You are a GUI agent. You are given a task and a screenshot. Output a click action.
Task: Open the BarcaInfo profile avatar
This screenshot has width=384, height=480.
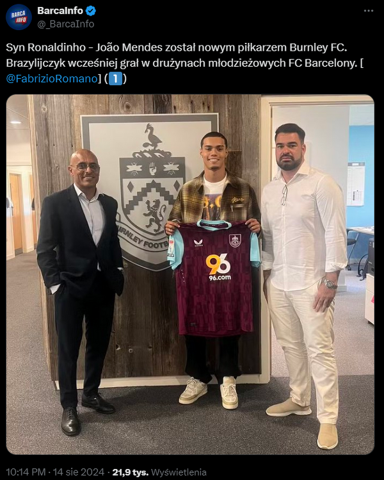tap(19, 17)
